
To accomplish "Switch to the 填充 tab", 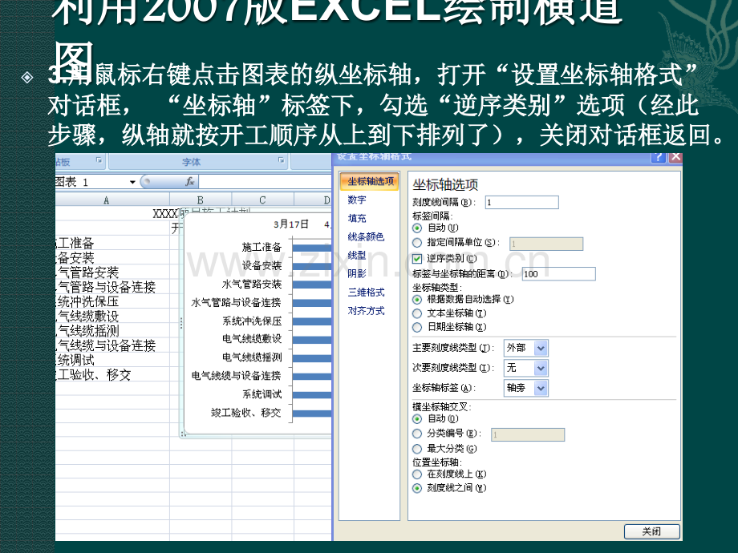I will 357,218.
